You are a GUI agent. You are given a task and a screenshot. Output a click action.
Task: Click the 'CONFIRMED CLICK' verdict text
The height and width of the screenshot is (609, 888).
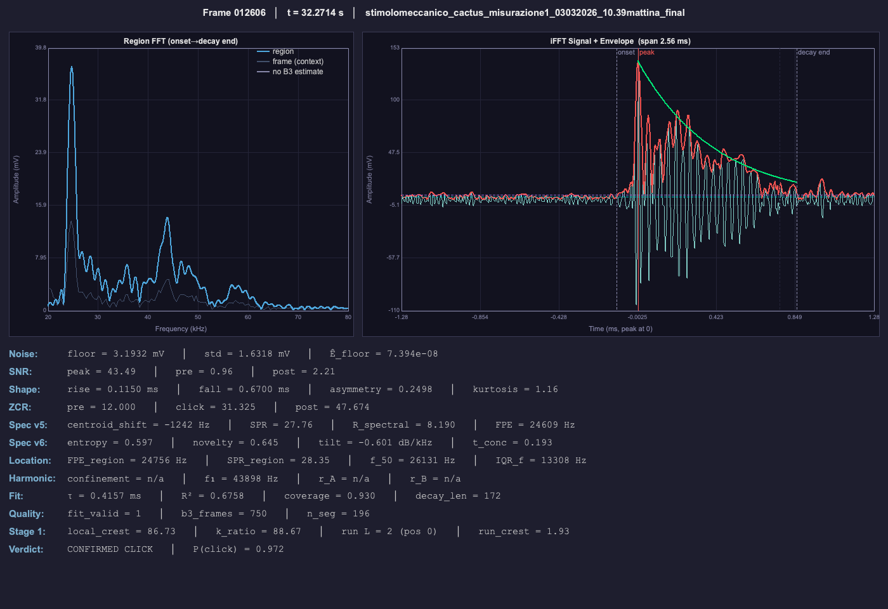coord(110,549)
